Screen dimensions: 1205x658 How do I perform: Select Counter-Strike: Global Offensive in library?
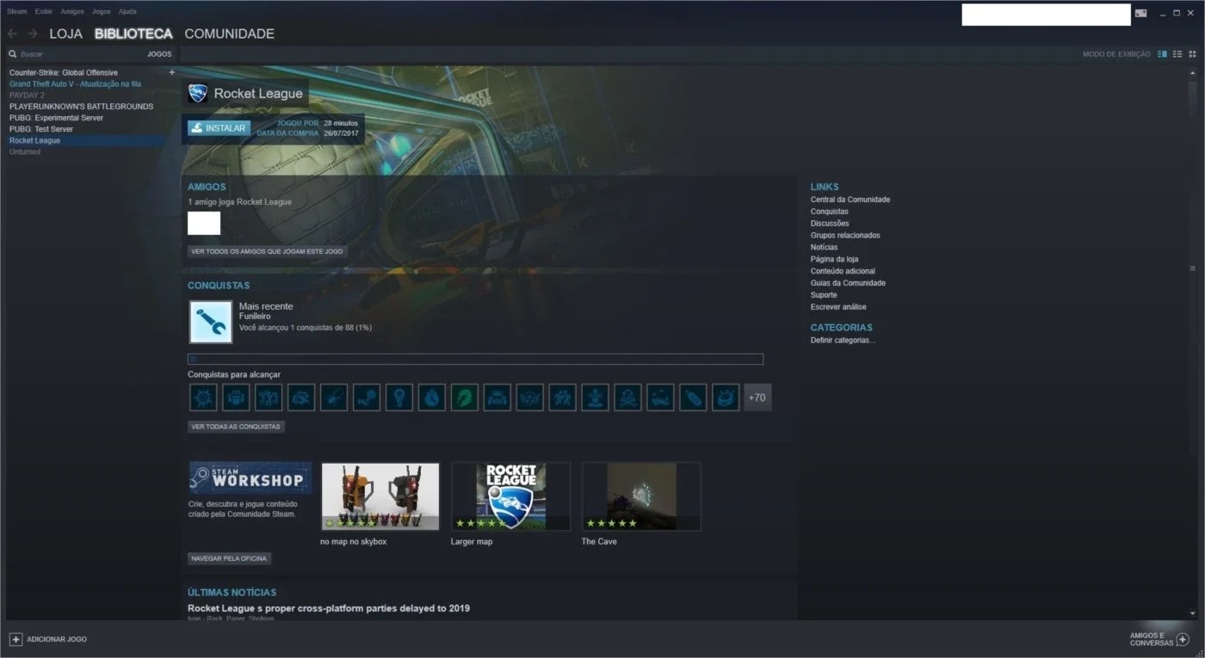pyautogui.click(x=64, y=73)
